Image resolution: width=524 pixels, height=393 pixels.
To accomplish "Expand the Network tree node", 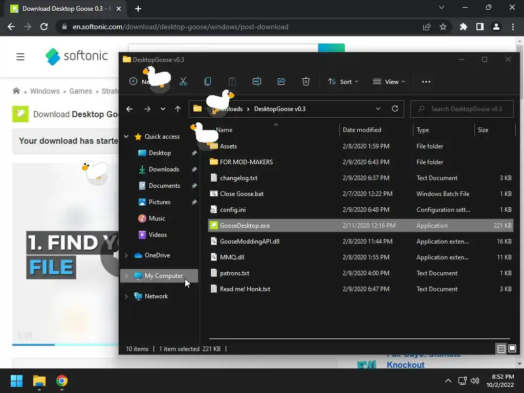I will coord(126,296).
